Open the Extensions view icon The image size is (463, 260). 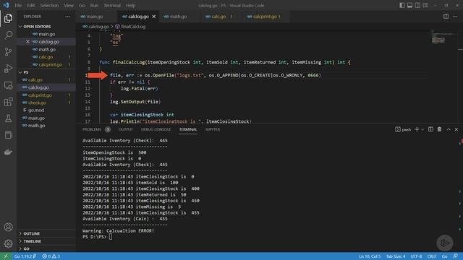point(8,102)
